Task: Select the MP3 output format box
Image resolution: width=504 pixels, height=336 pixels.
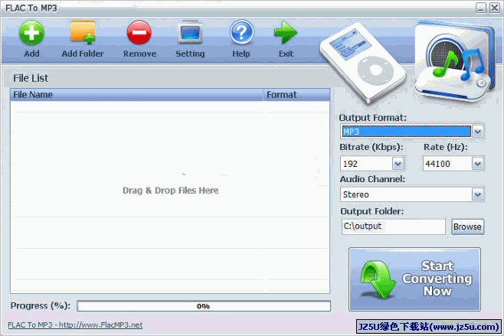Action: click(x=406, y=132)
